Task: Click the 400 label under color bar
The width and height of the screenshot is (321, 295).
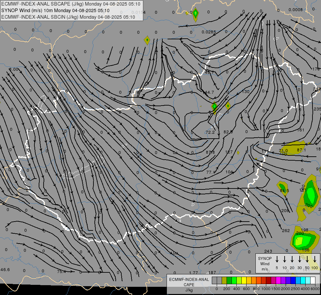Action: (236, 289)
